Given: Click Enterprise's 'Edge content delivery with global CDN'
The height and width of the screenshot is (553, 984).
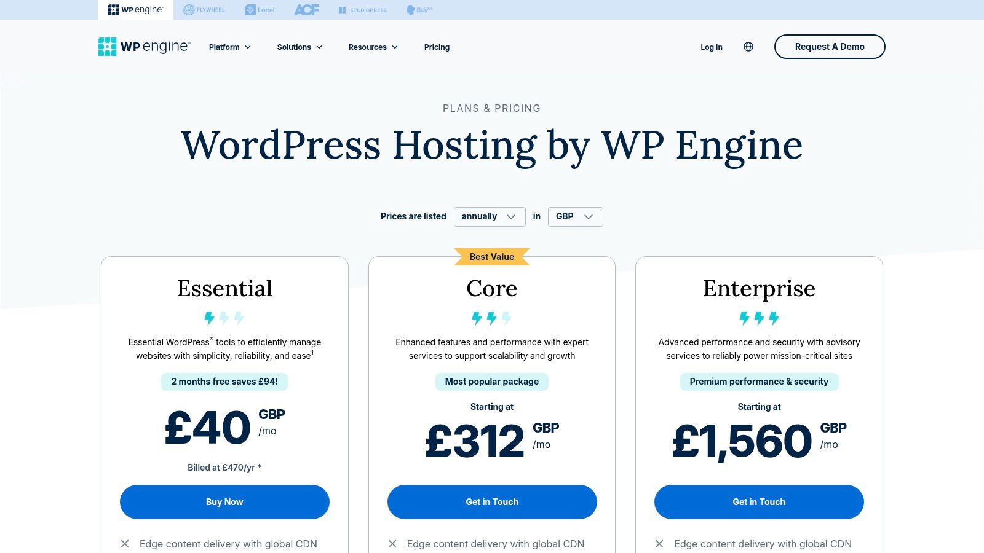Looking at the screenshot, I should click(x=763, y=544).
